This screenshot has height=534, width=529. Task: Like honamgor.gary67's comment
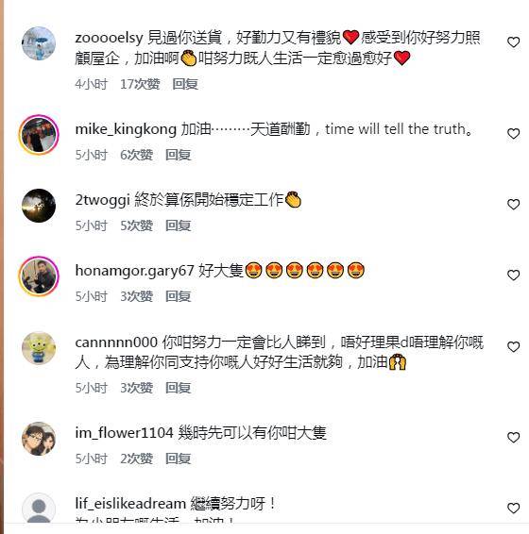pos(513,275)
